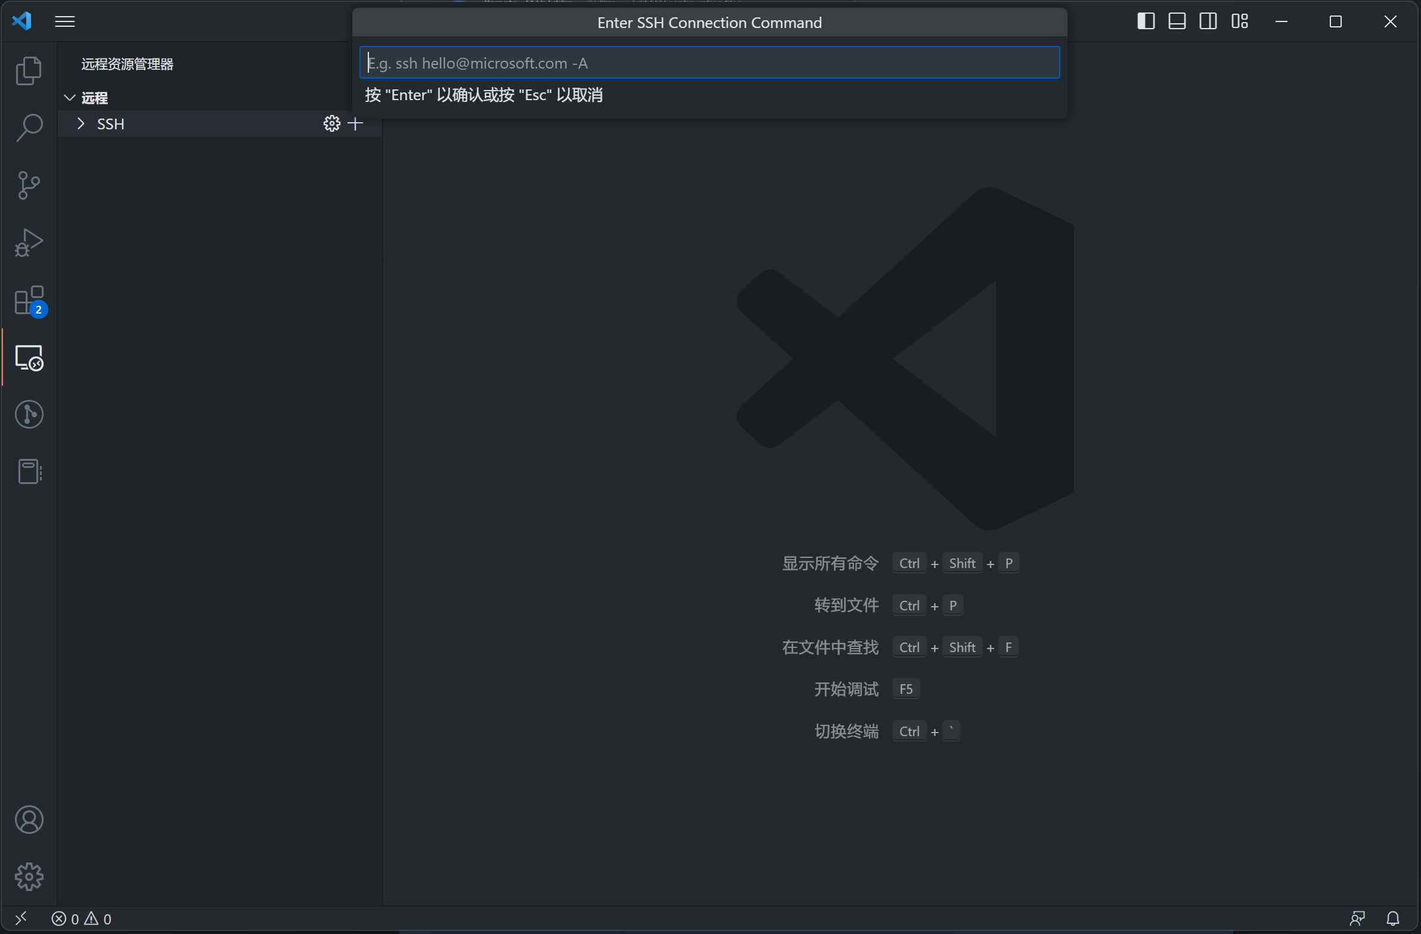1421x934 pixels.
Task: Toggle the secondary side bar
Action: (x=1208, y=21)
